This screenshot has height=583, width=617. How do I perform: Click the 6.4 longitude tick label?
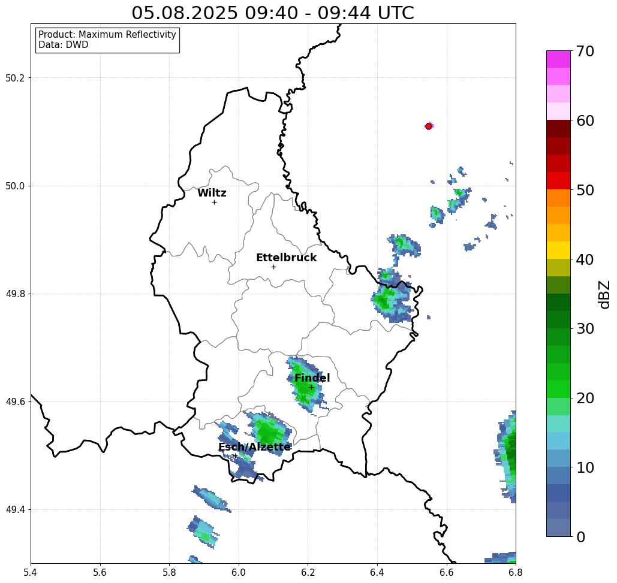tap(377, 572)
